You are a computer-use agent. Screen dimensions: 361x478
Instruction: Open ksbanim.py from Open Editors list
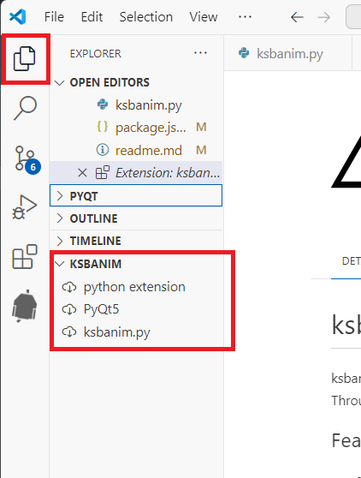coord(136,105)
